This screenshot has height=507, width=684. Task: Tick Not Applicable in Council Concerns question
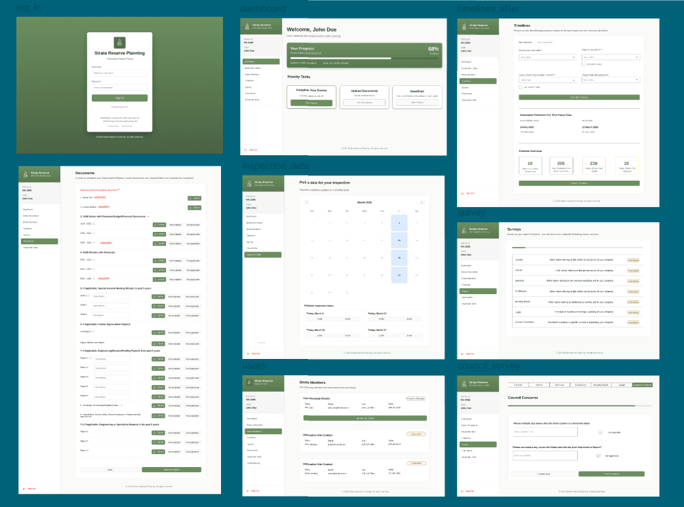click(601, 432)
